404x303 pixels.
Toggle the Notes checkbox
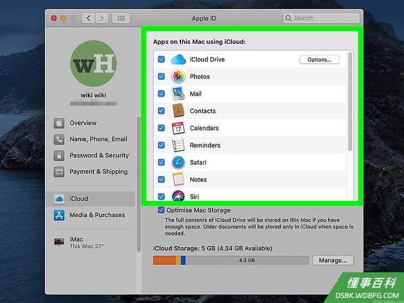161,179
